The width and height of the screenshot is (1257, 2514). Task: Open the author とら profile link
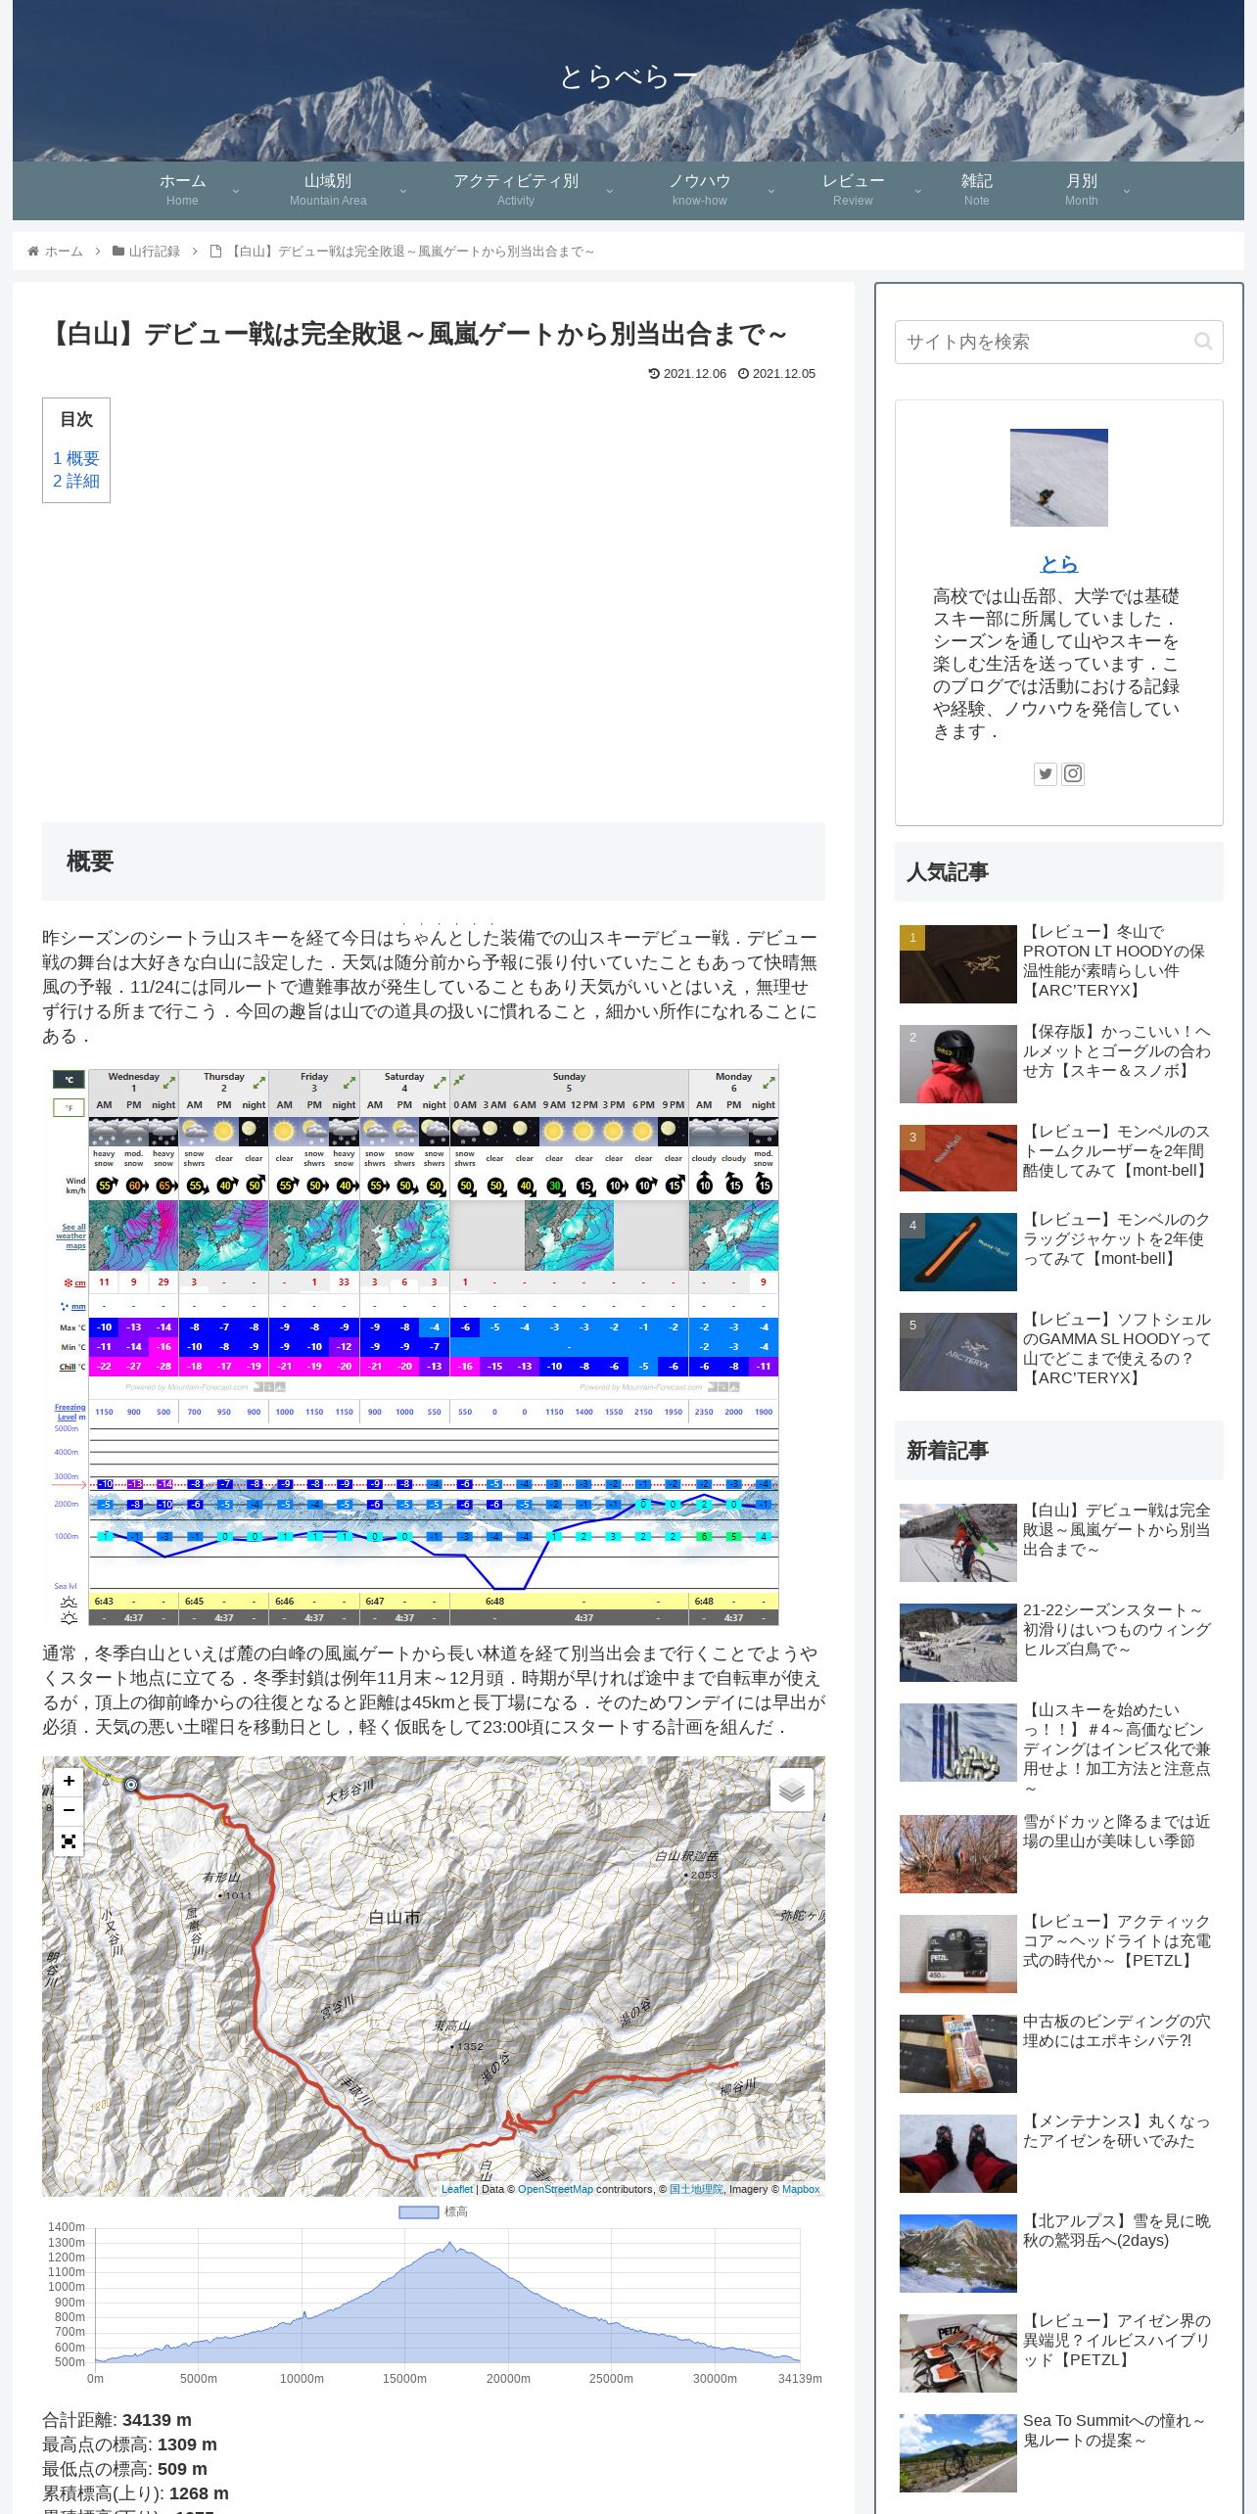[x=1059, y=563]
